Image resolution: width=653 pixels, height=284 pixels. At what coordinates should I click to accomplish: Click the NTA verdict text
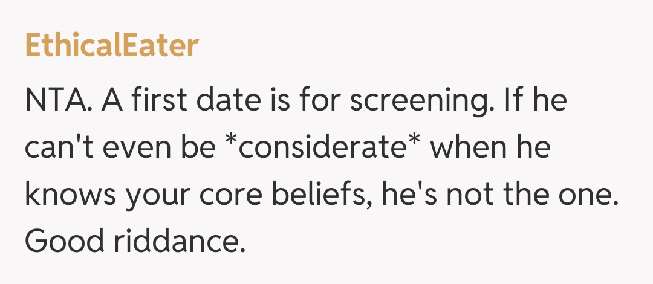(x=59, y=100)
